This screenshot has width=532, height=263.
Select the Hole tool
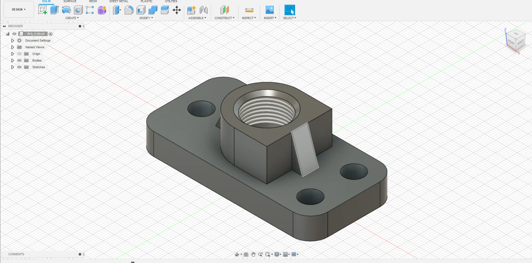click(x=78, y=10)
